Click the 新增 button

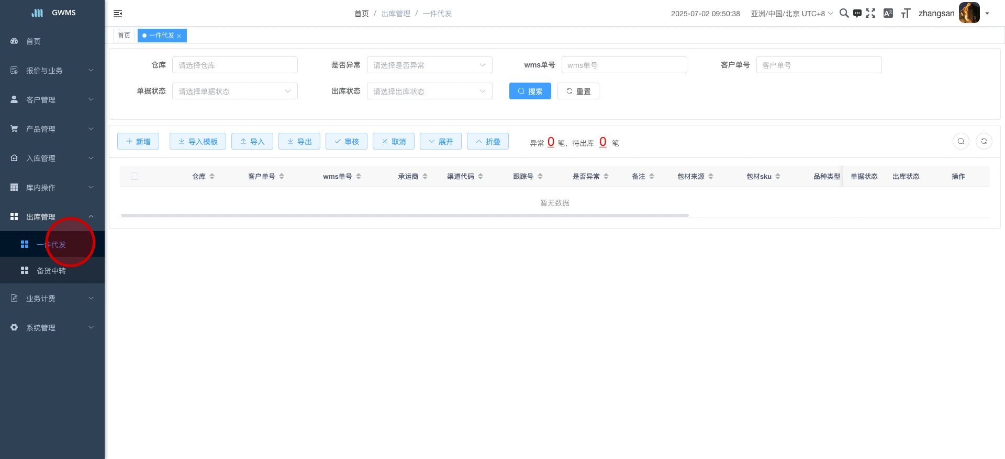click(138, 141)
